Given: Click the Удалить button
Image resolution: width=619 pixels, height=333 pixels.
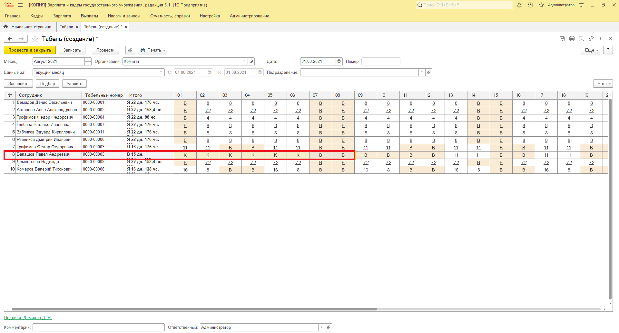Looking at the screenshot, I should click(74, 84).
